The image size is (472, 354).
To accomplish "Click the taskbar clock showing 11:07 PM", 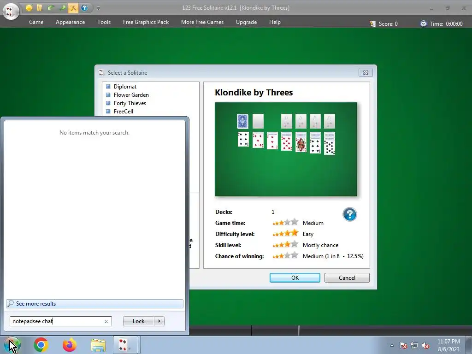I will pos(448,345).
